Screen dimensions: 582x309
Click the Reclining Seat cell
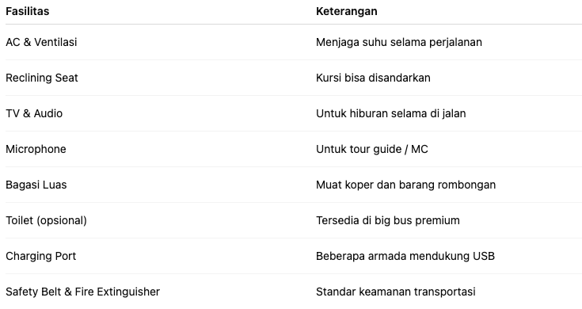coord(42,78)
